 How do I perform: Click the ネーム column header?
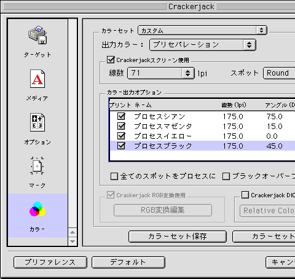(x=143, y=105)
